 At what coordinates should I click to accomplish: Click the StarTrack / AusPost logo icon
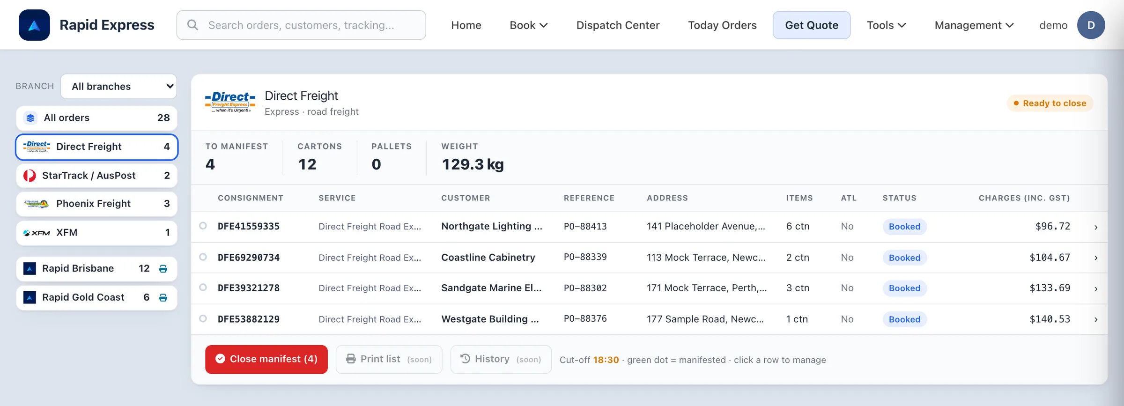tap(30, 176)
